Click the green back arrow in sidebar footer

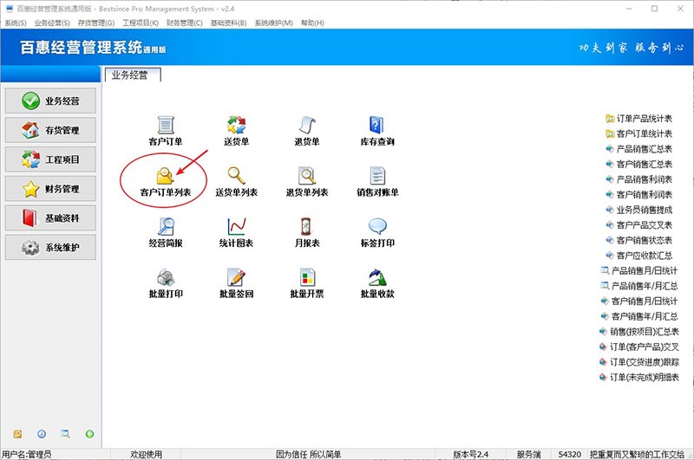tap(89, 434)
